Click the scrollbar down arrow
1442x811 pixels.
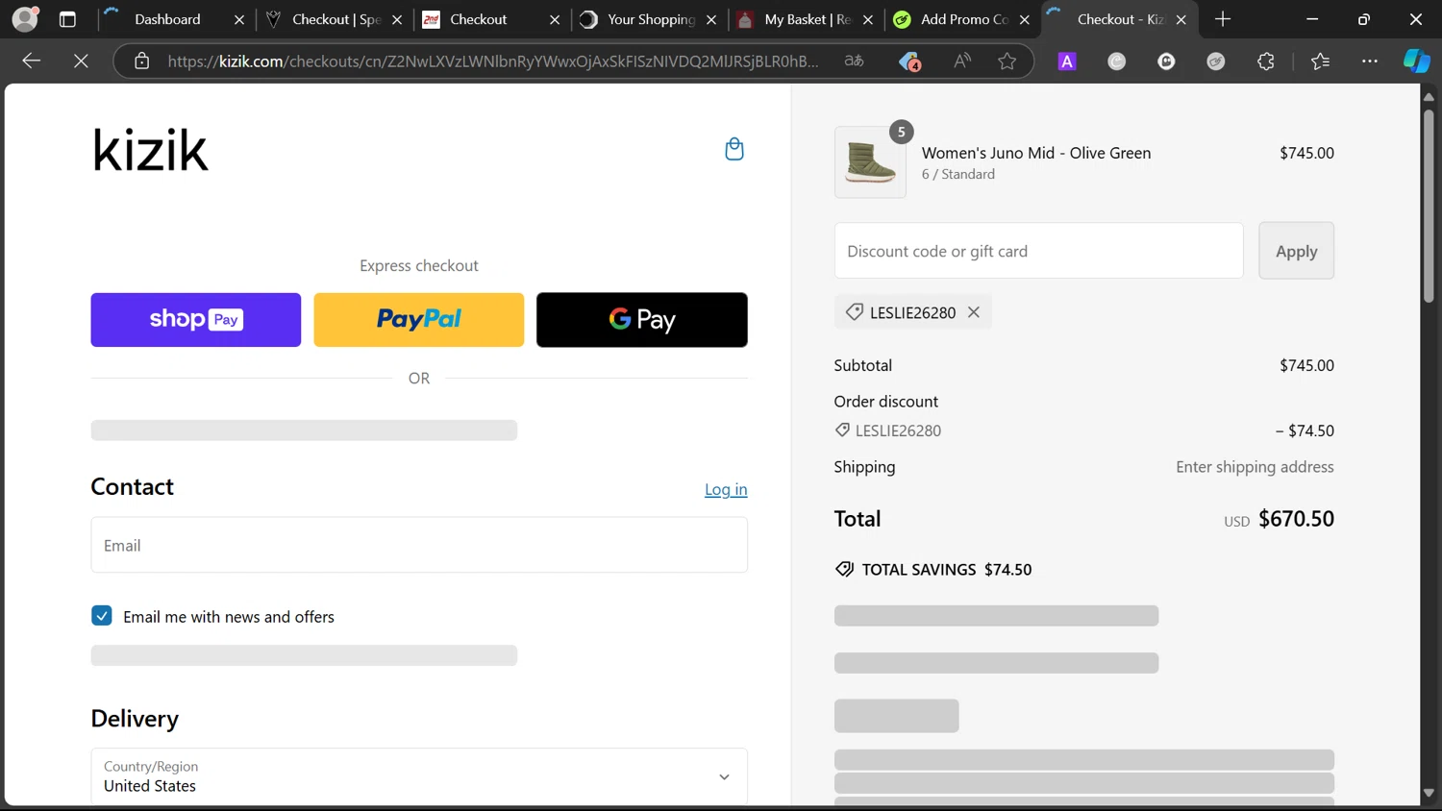pyautogui.click(x=1429, y=794)
